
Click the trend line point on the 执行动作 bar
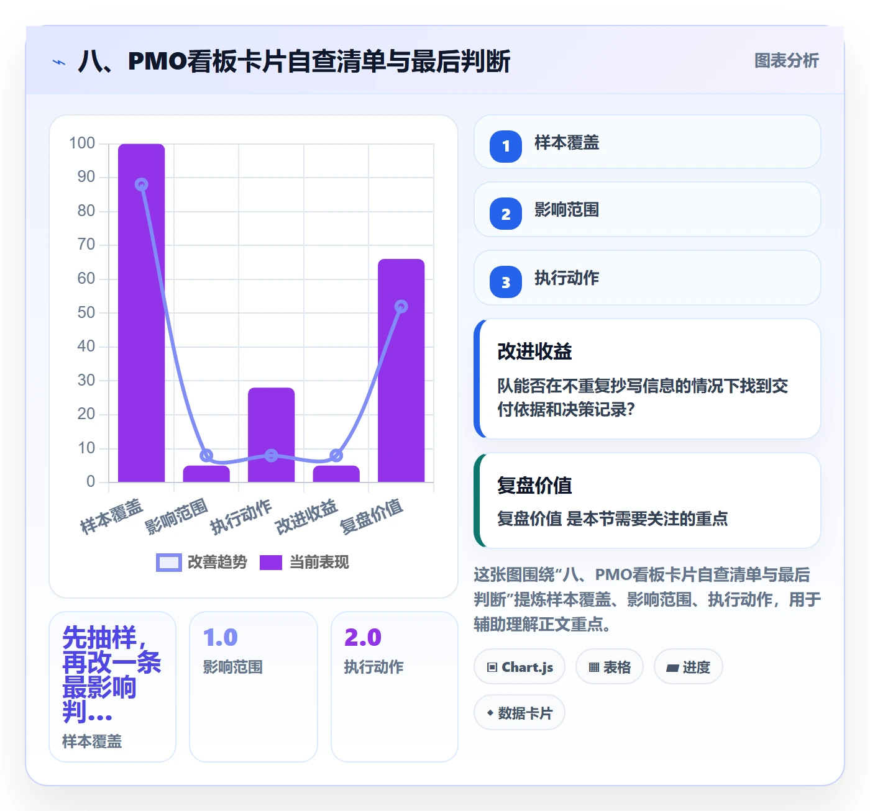click(272, 455)
